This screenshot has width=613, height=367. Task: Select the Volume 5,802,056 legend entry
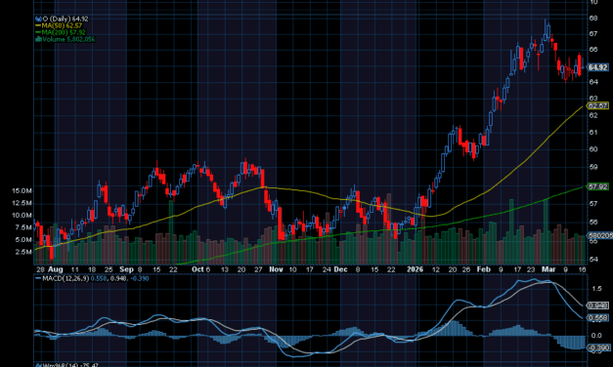click(68, 39)
